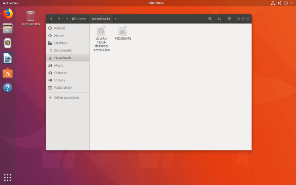
Task: Open Other Locations in the sidebar
Action: [x=67, y=98]
